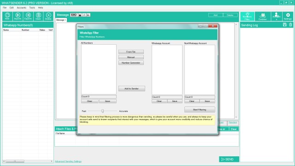Viewport: 295px width, 166px height.
Task: Clear Sending Log with trash icon
Action: (290, 24)
